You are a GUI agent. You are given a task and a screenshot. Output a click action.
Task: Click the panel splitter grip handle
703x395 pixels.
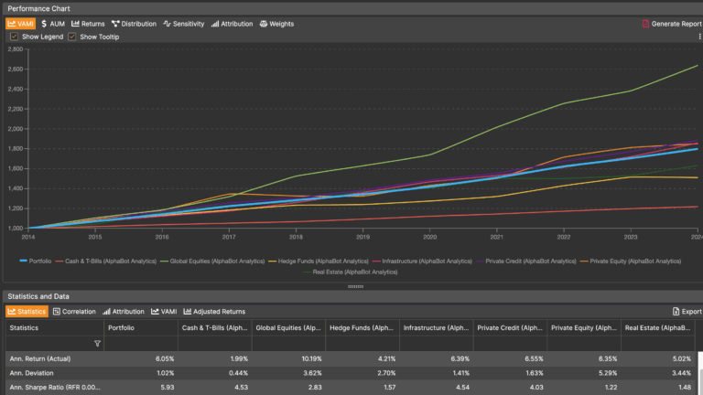[x=351, y=286]
